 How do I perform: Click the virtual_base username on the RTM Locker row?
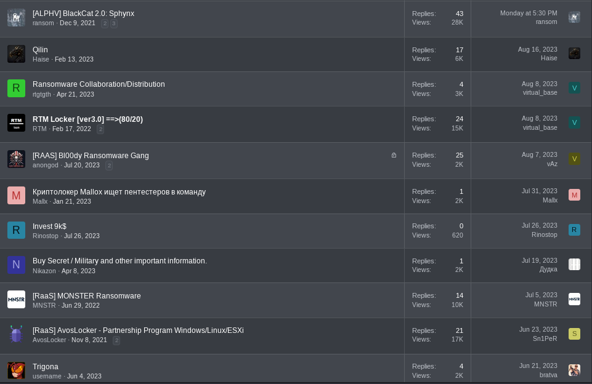click(540, 127)
